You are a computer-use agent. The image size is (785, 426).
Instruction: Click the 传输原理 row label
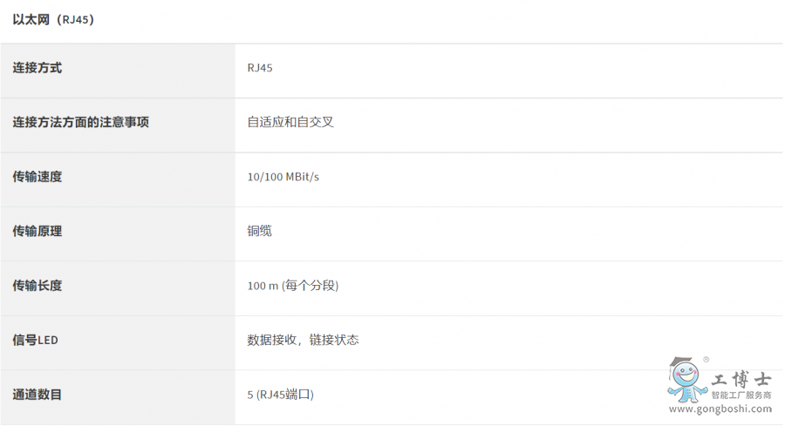click(37, 231)
